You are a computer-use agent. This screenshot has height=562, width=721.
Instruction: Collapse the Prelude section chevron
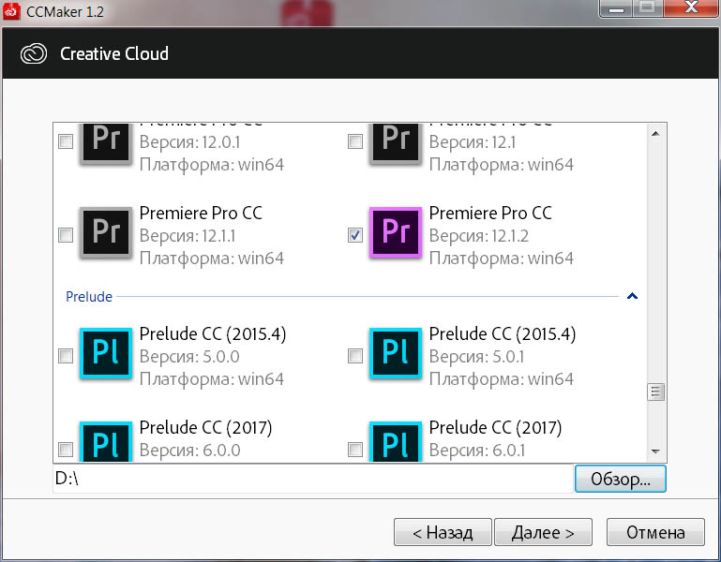[x=632, y=296]
